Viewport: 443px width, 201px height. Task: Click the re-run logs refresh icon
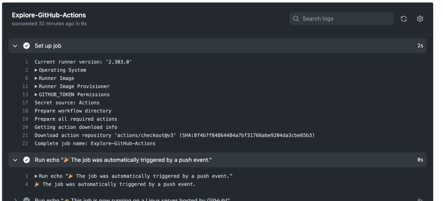pos(404,19)
